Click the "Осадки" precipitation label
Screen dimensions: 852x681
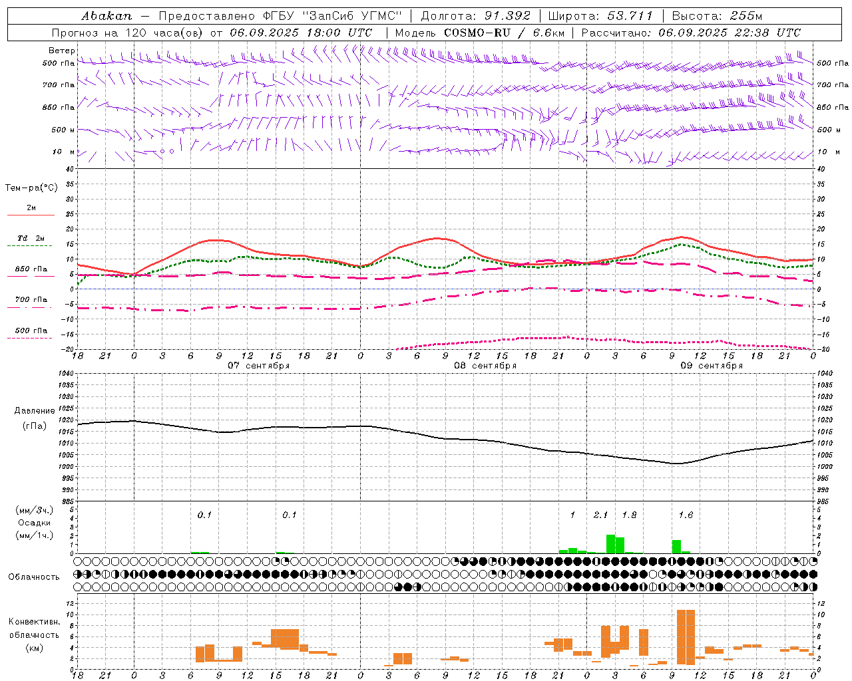34,523
